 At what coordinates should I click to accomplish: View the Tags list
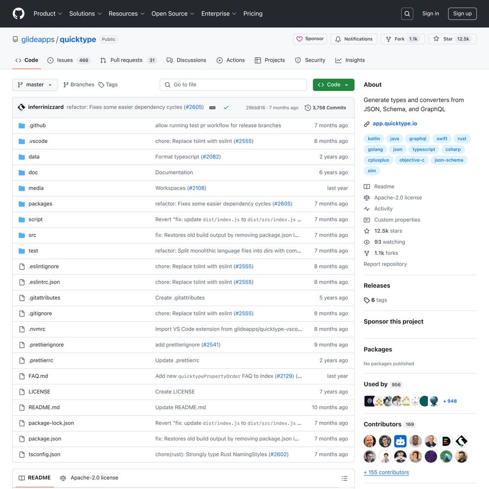click(x=108, y=85)
